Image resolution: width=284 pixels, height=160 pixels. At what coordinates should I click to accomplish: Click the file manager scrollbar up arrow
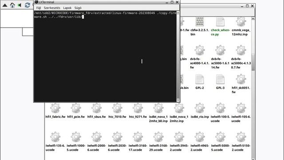pyautogui.click(x=253, y=19)
